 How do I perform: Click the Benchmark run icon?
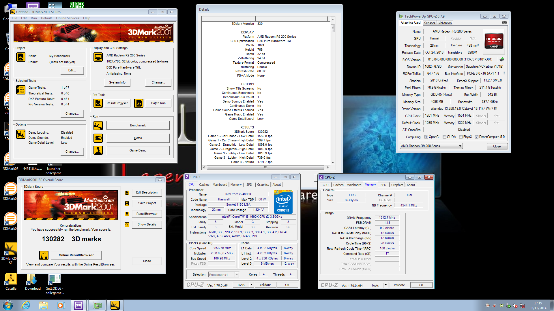[x=98, y=126]
